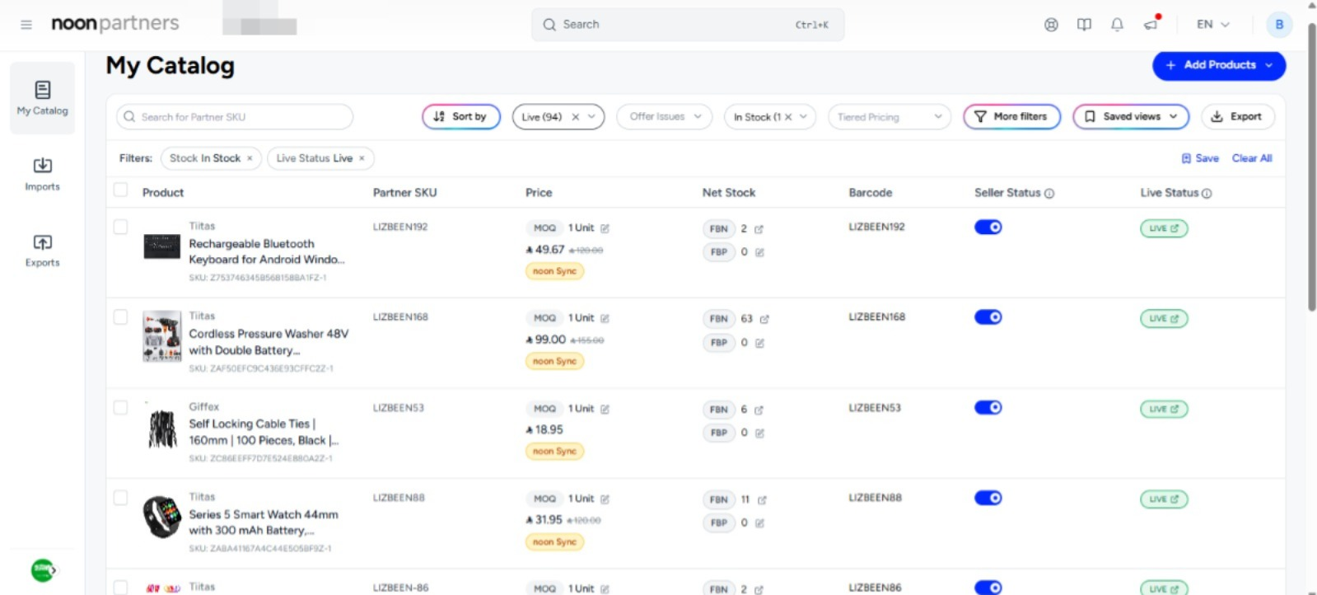The height and width of the screenshot is (595, 1317).
Task: Edit MOQ for Rechargeable Bluetooth Keyboard
Action: point(605,228)
